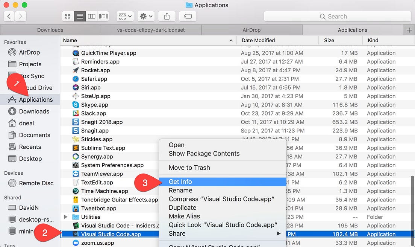Open the item arrangement dropdown
This screenshot has height=247, width=415.
(125, 16)
